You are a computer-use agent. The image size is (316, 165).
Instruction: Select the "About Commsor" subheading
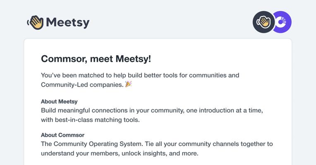coord(62,135)
